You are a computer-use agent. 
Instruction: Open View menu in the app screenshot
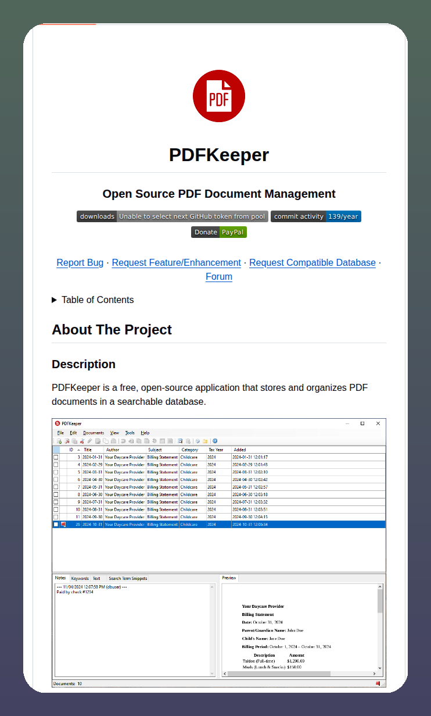click(x=114, y=433)
